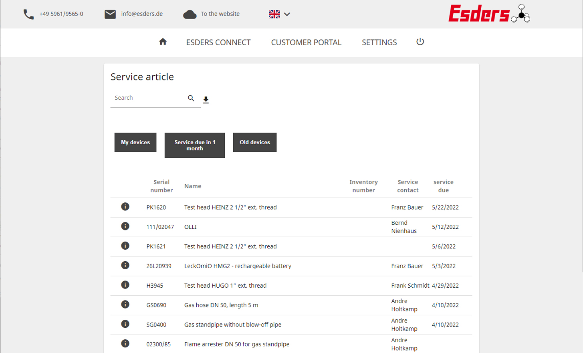Open info for H3945 row
Screen dimensions: 583x353
(125, 285)
